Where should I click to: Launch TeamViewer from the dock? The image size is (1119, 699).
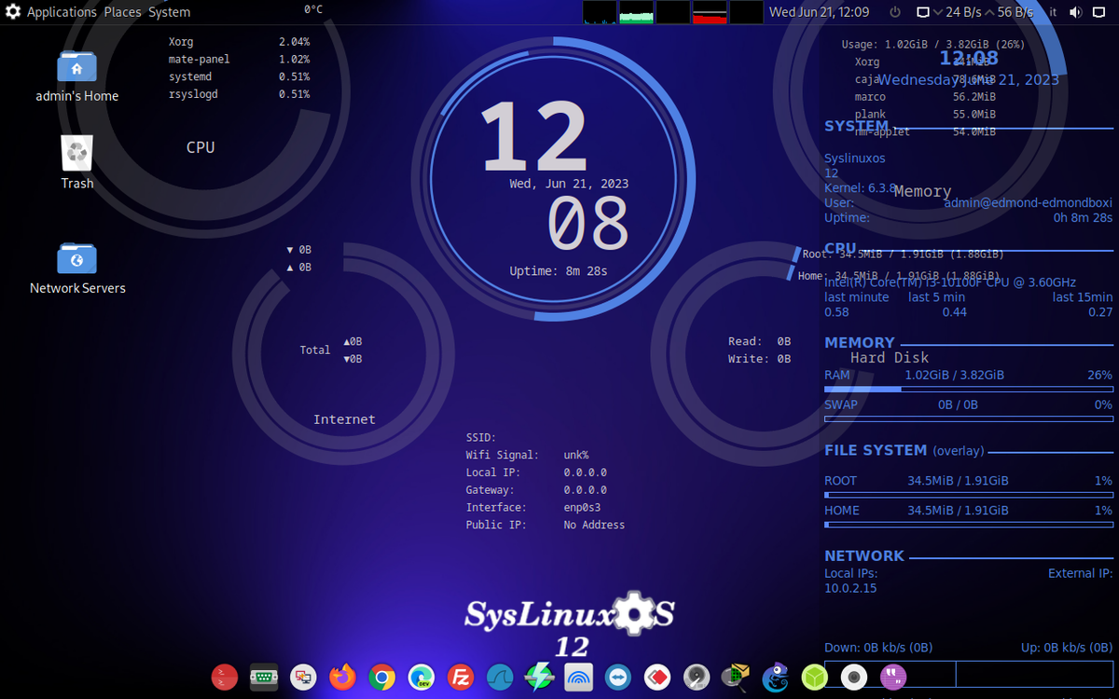(618, 677)
